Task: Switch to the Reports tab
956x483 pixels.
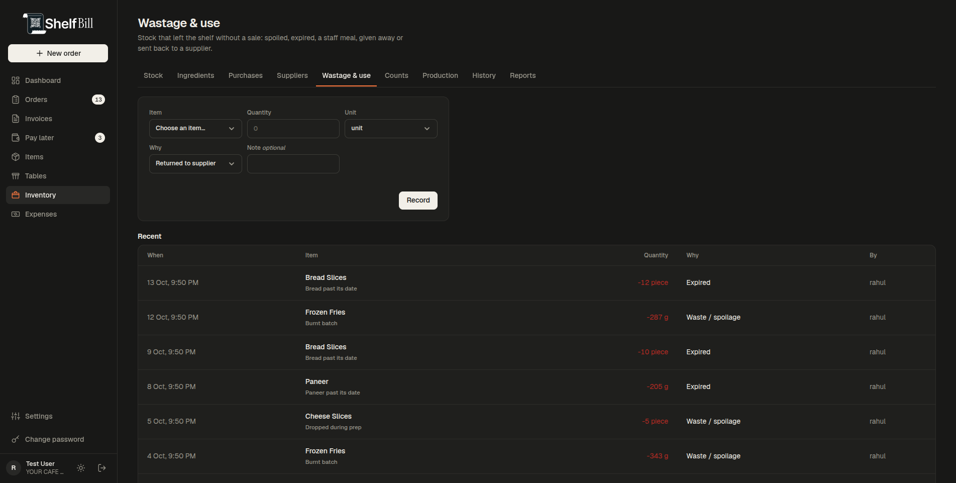Action: tap(522, 75)
